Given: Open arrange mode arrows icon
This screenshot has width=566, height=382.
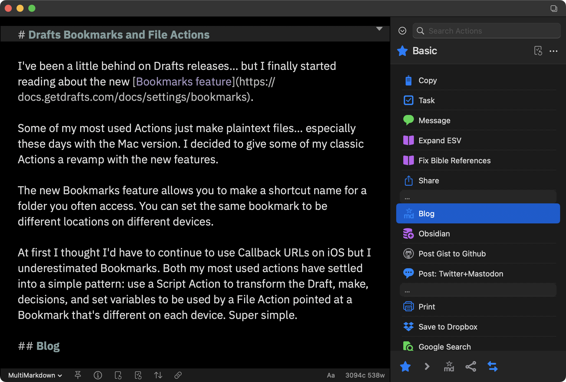Looking at the screenshot, I should (158, 375).
